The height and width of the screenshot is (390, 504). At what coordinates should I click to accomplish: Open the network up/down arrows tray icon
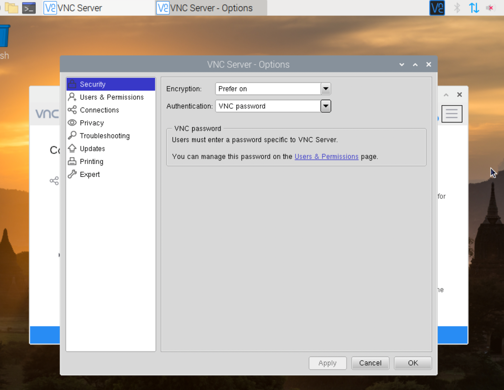pyautogui.click(x=474, y=8)
